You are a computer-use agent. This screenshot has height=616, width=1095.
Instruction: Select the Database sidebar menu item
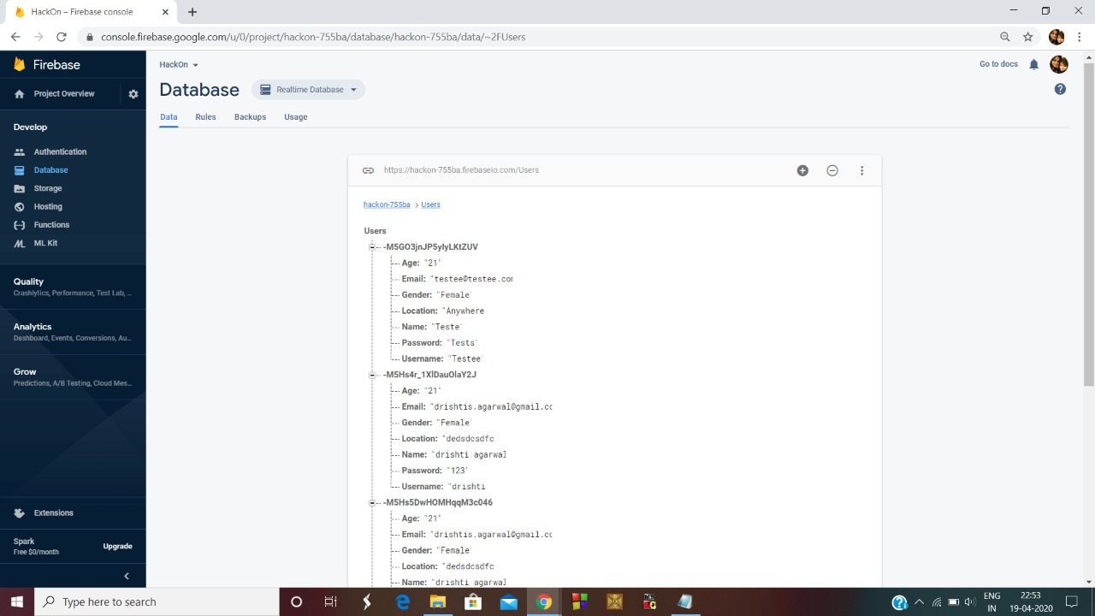(x=73, y=170)
